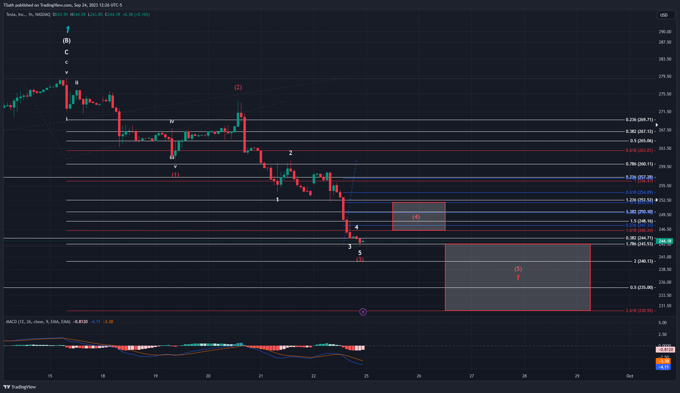Click the white wave 2 label
The width and height of the screenshot is (680, 393).
point(290,153)
